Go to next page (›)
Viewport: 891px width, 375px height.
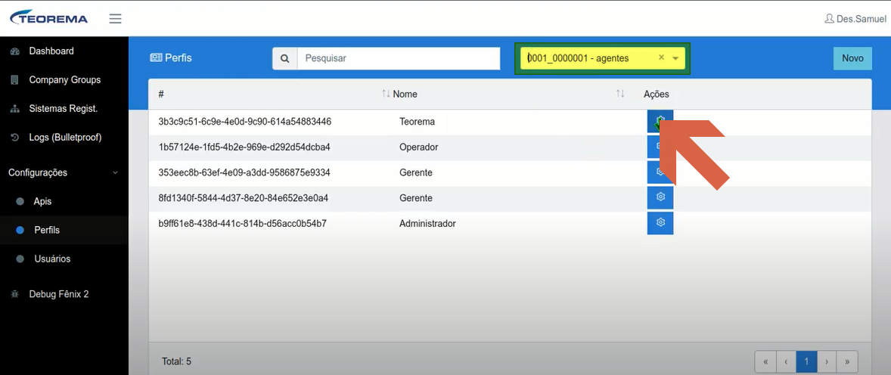[827, 361]
